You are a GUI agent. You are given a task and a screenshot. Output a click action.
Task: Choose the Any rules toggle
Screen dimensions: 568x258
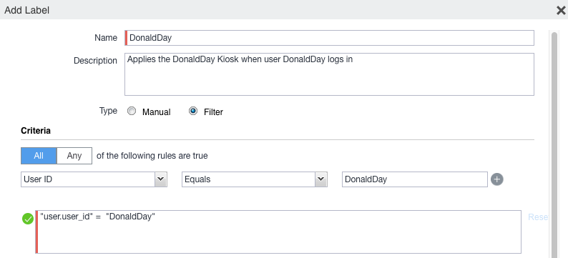74,156
